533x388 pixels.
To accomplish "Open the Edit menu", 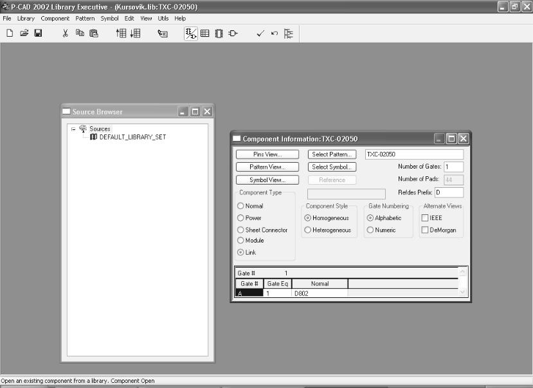I will click(x=129, y=19).
